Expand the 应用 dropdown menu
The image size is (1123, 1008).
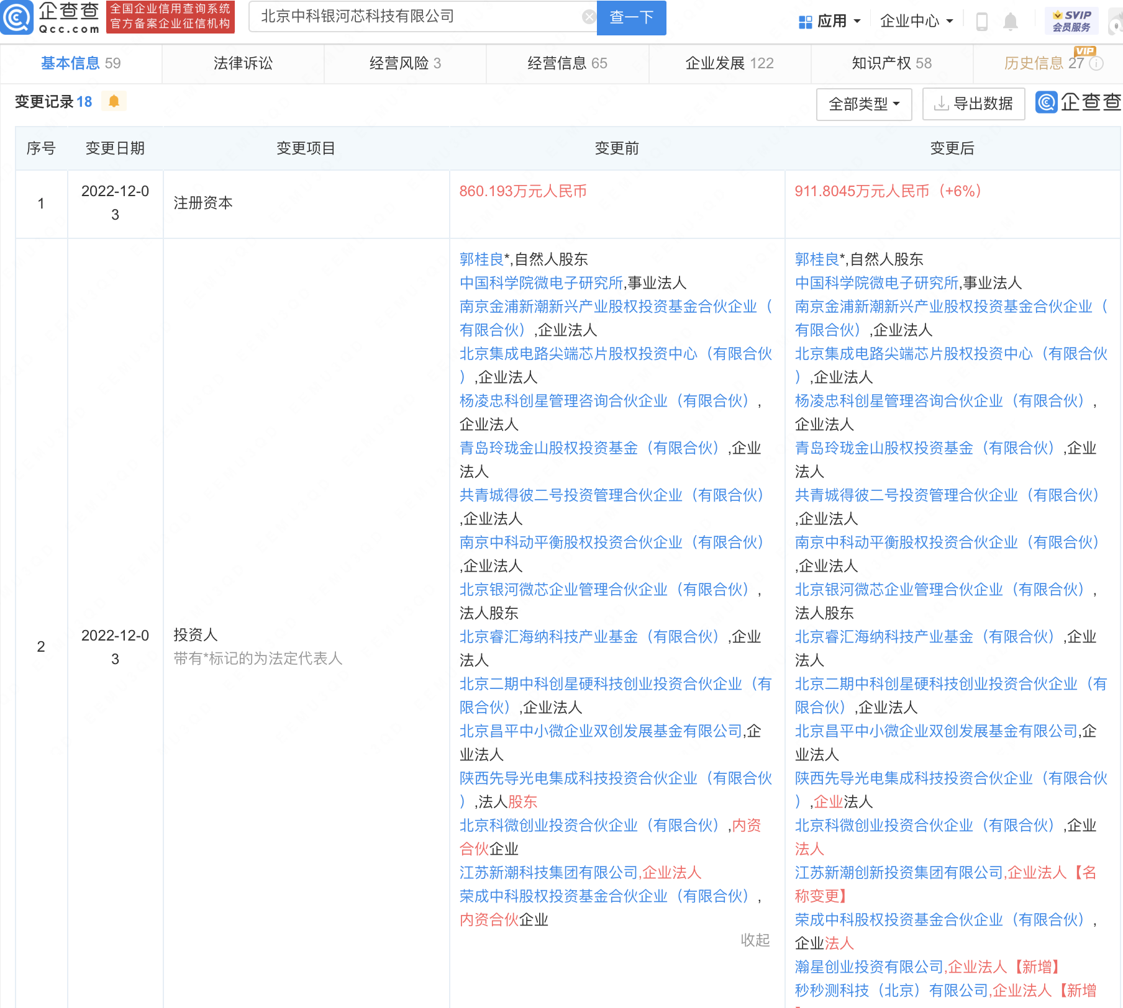click(838, 22)
